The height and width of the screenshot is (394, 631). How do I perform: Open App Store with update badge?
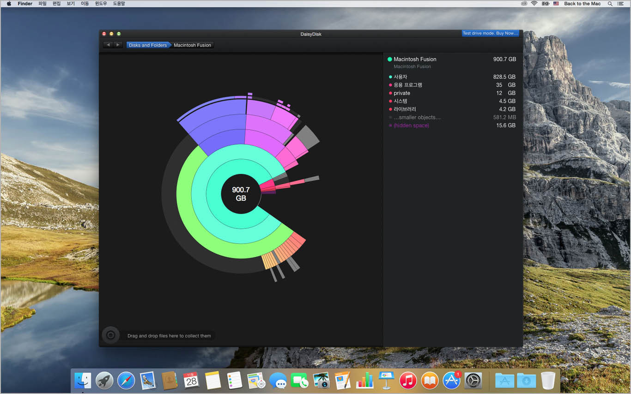click(x=451, y=381)
